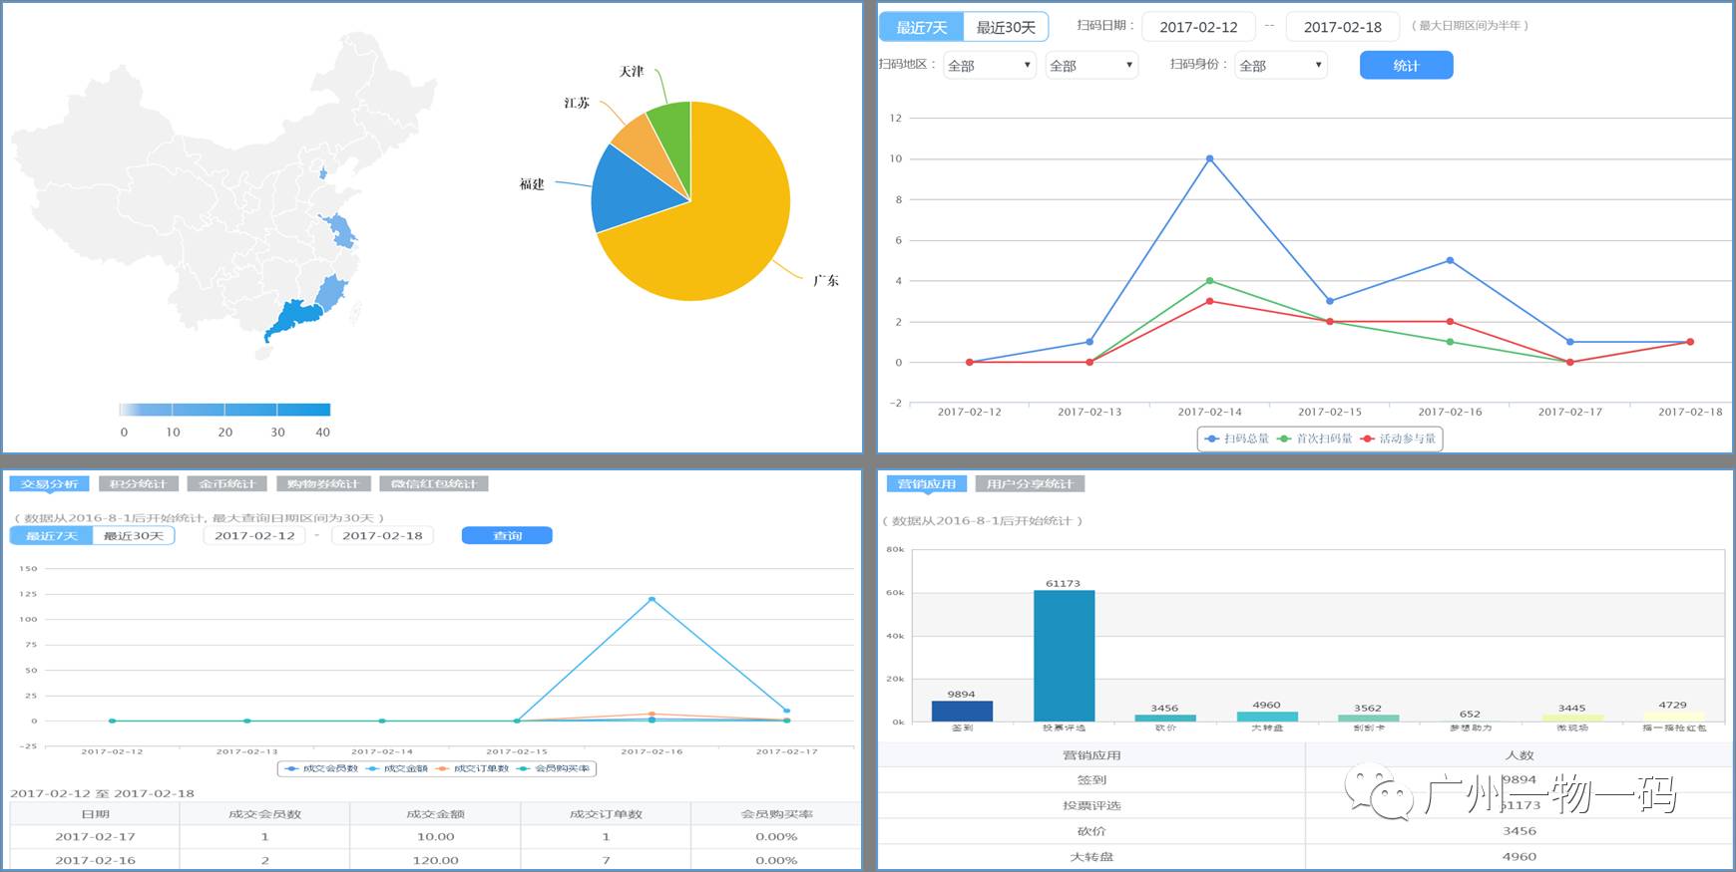Open the 用户分享统计 tab

pos(1030,484)
